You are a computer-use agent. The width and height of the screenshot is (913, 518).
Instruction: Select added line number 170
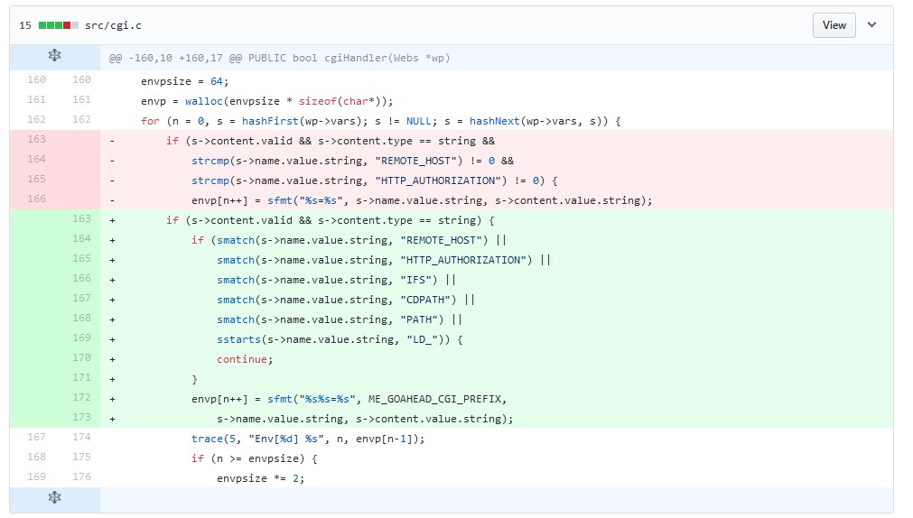81,357
